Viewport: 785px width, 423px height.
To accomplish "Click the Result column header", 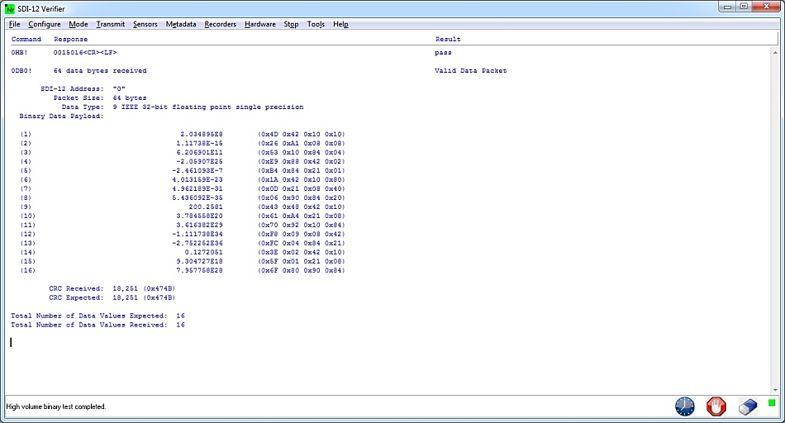I will tap(448, 39).
